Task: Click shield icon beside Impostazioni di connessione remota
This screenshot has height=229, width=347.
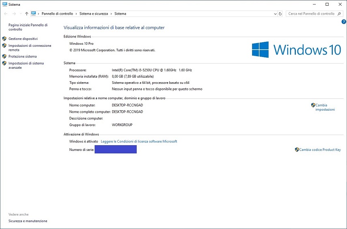Action: [4, 46]
